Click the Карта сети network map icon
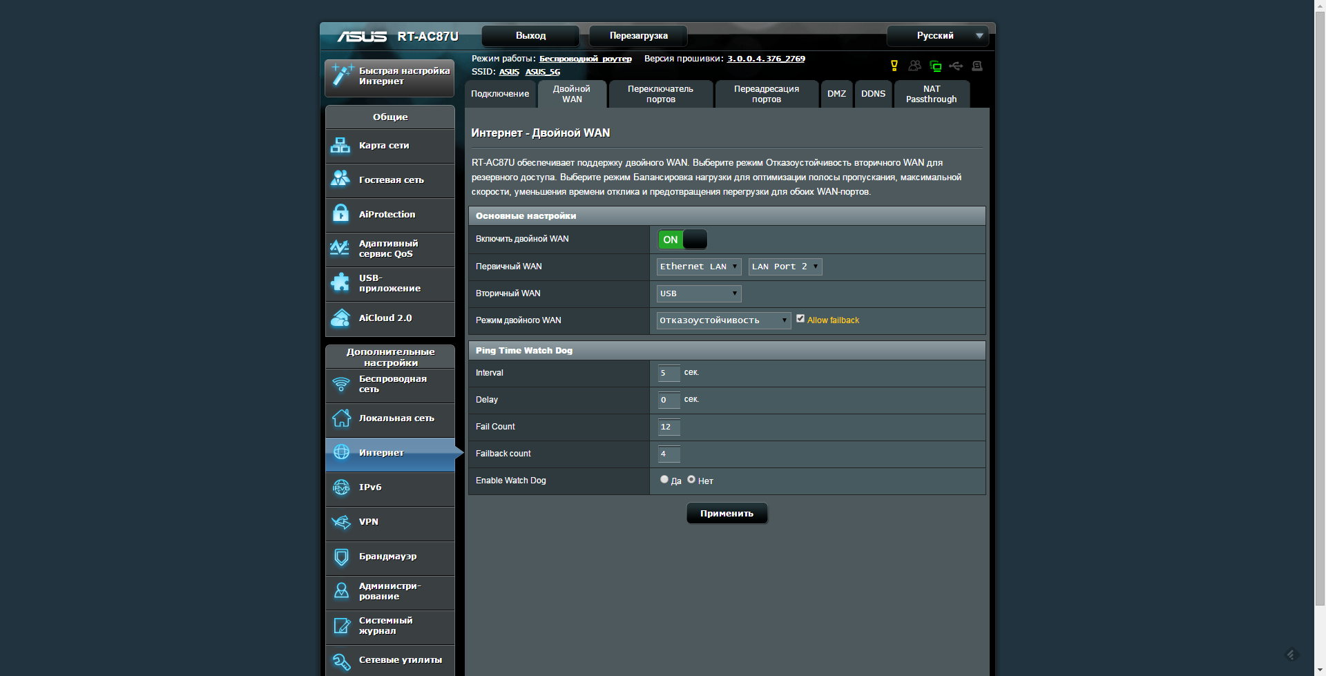Screen dimensions: 1326x676 coord(340,145)
